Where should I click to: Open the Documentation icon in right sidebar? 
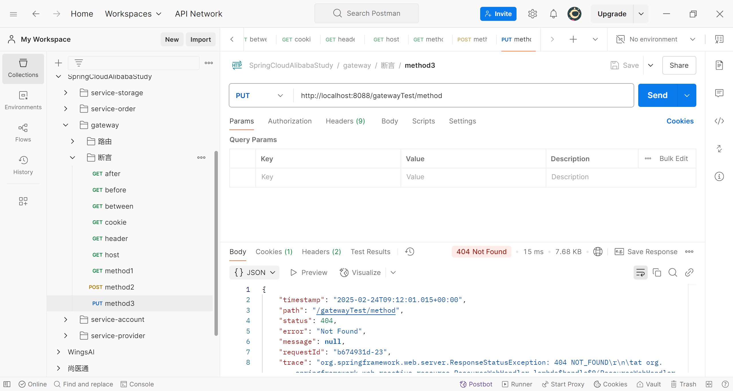click(719, 65)
